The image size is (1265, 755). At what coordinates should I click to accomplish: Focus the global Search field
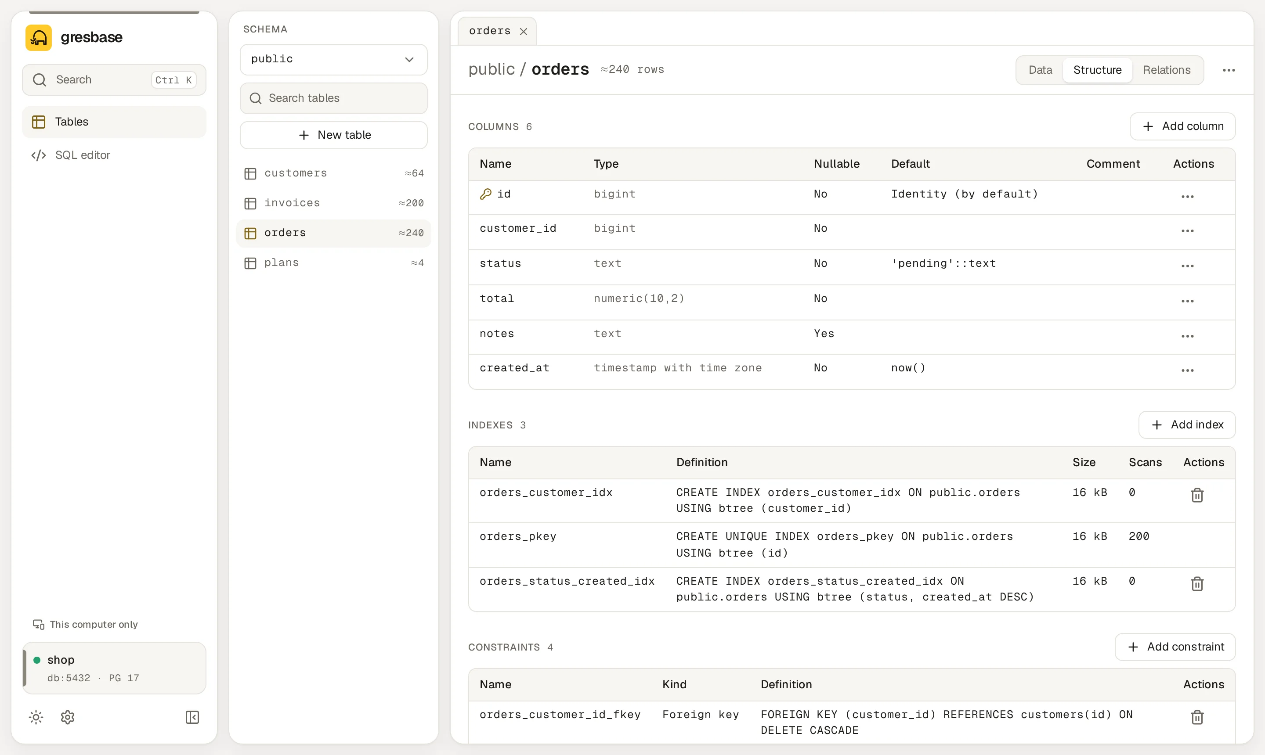click(x=114, y=80)
